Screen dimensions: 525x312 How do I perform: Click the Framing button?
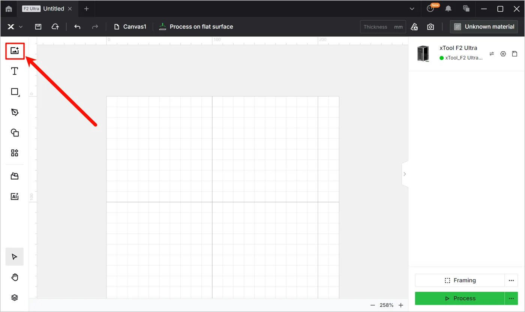click(x=460, y=280)
